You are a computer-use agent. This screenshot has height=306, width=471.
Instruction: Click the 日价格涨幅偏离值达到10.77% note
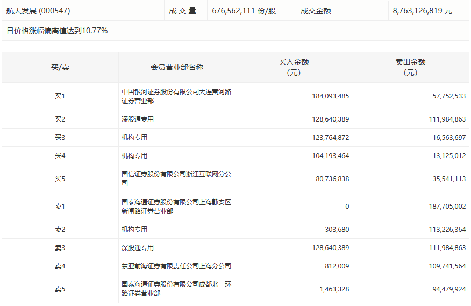pos(57,31)
